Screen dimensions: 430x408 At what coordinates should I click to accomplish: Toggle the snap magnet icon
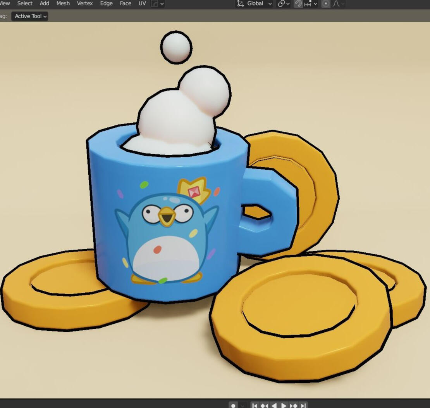click(298, 3)
